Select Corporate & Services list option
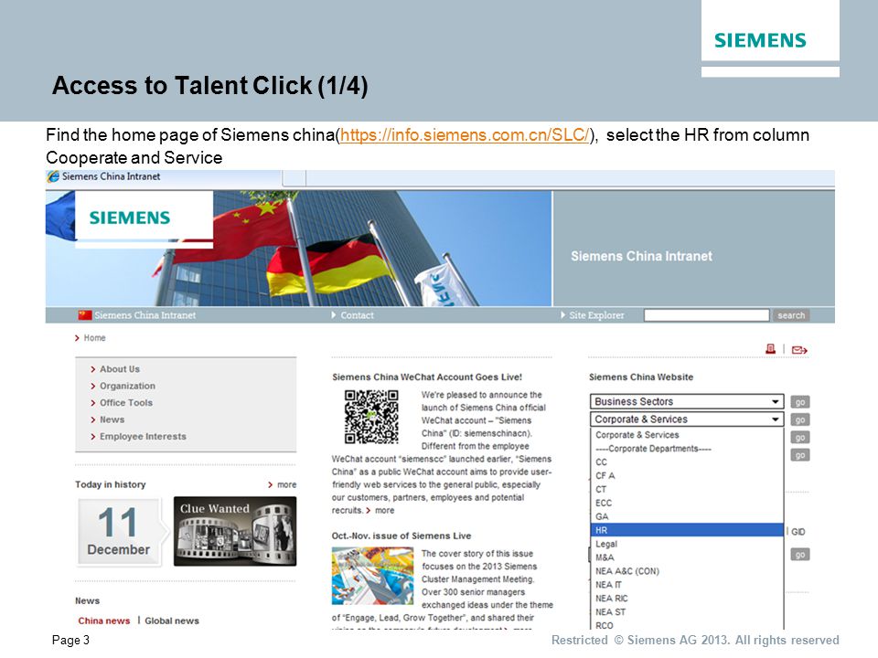878x658 pixels. [687, 435]
